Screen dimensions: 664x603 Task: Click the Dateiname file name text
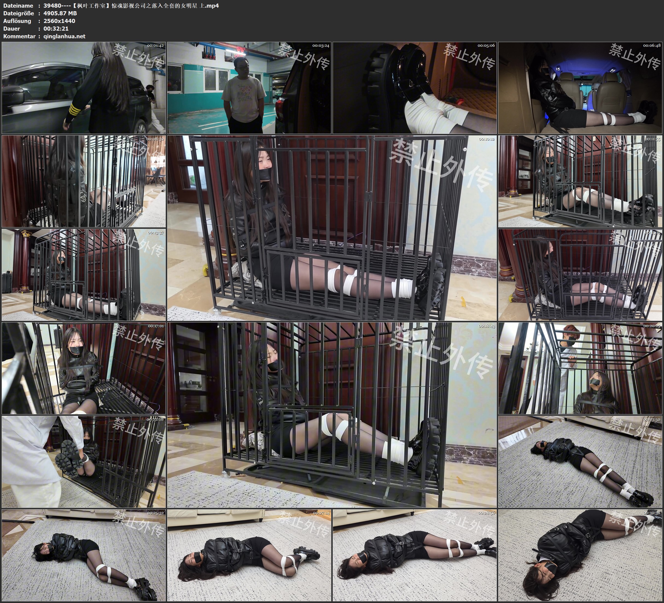pos(131,5)
